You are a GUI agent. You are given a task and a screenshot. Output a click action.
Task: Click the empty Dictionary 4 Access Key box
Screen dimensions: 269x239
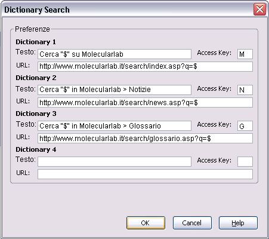245,161
